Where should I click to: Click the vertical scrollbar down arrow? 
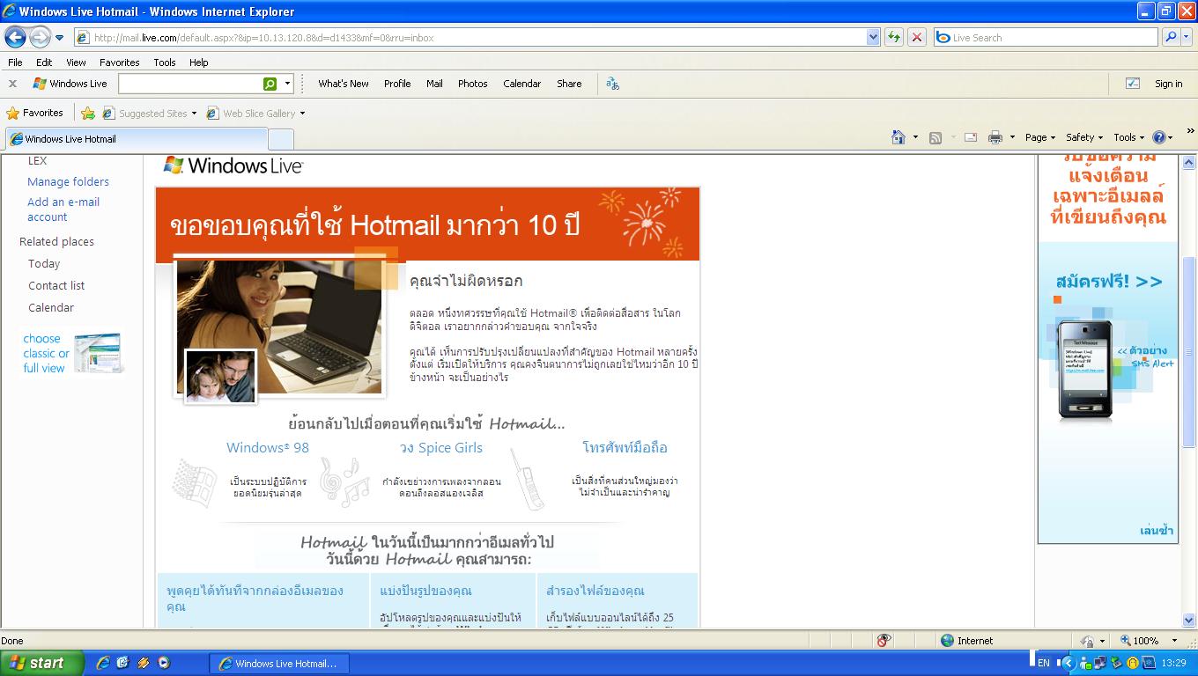coord(1189,620)
